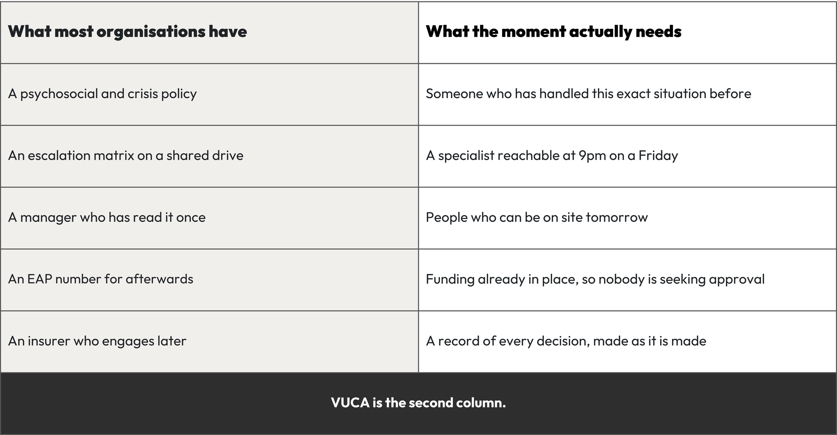Click the word 'organisations' in the header
Image resolution: width=837 pixels, height=435 pixels.
pos(151,32)
